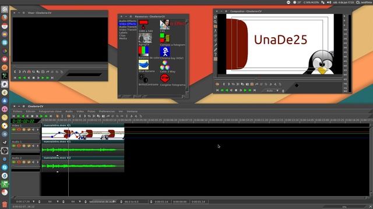The image size is (373, 209).
Task: Click the Compositor position slider below preview
Action: [279, 79]
